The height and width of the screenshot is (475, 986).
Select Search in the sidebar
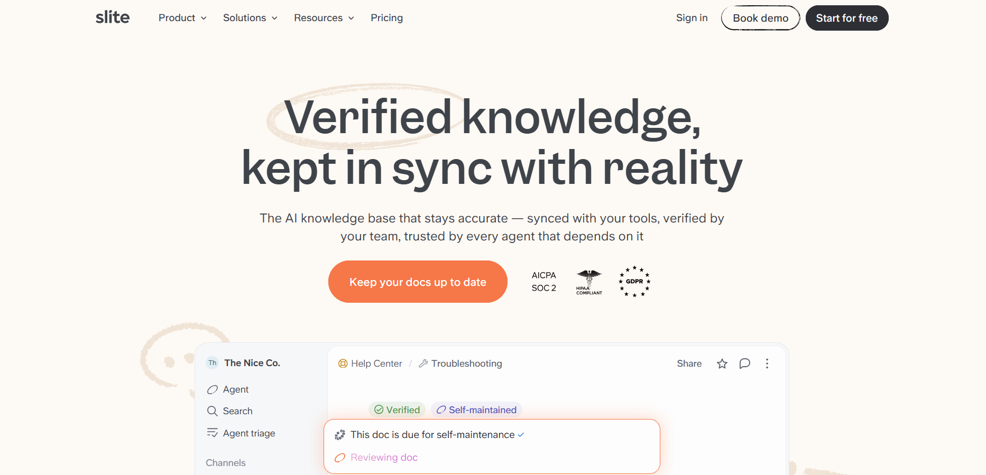[x=230, y=411]
